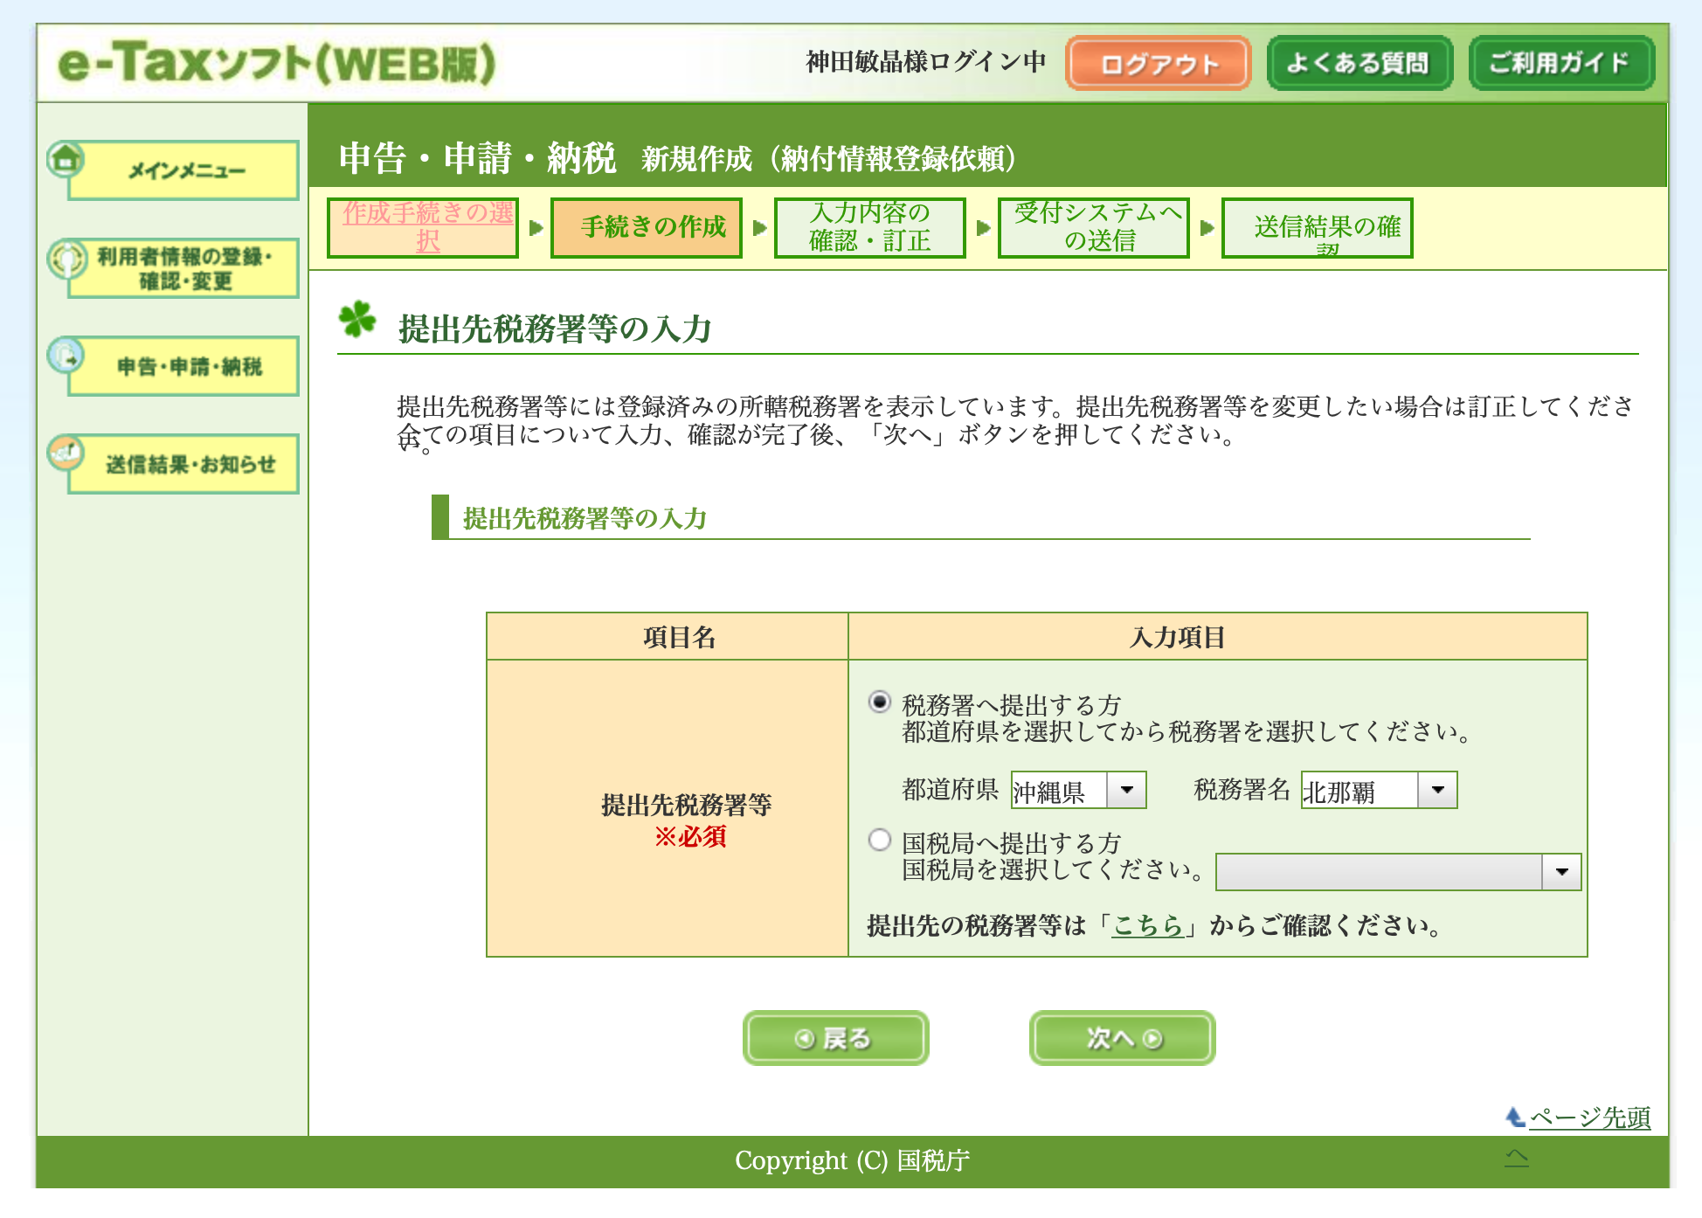This screenshot has height=1218, width=1702.
Task: Select the 国税局へ提出する方 radio button
Action: [880, 841]
